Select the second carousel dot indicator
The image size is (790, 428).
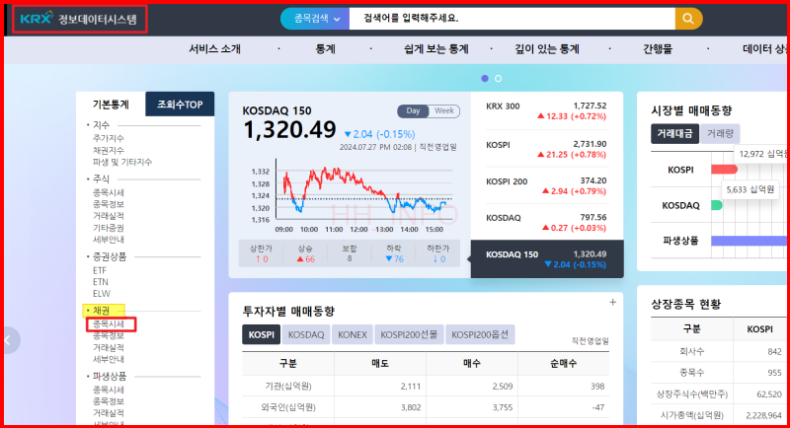pos(499,79)
